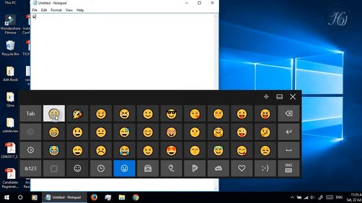Insert the face blowing a kiss emoji

[x=195, y=113]
